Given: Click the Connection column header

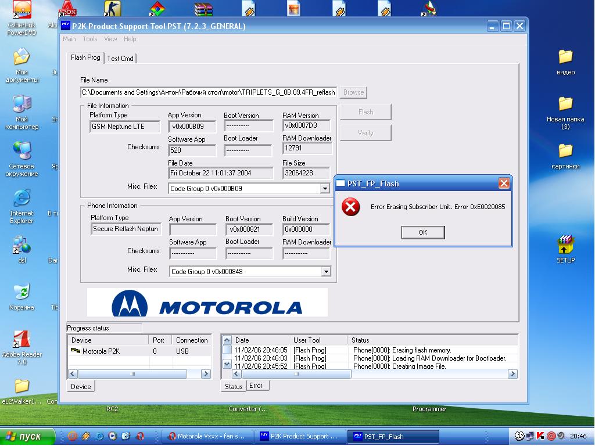Looking at the screenshot, I should [191, 340].
